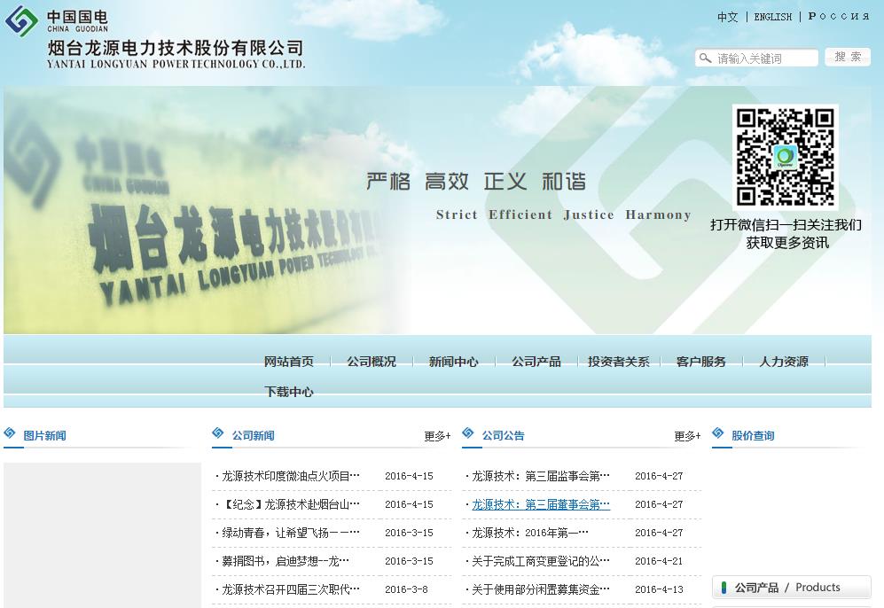Expand 更多+ for 公司公告
This screenshot has width=884, height=608.
click(x=687, y=436)
